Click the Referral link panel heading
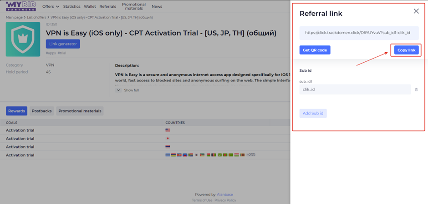This screenshot has height=204, width=428. 321,14
